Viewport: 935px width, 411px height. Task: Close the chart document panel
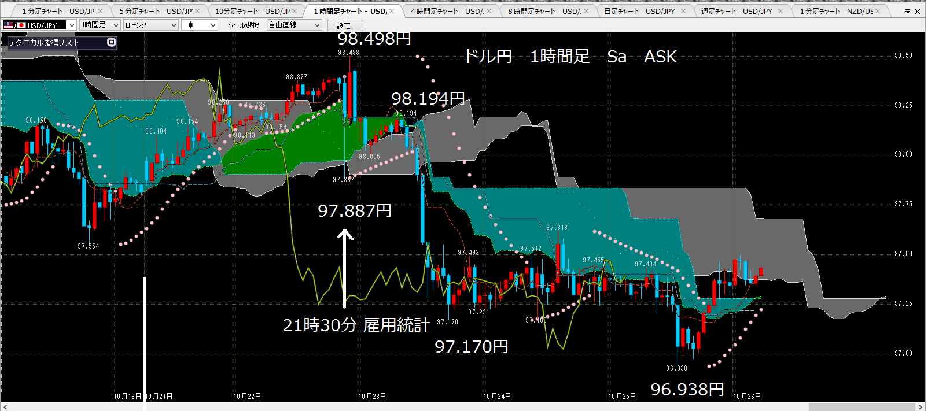tap(917, 12)
